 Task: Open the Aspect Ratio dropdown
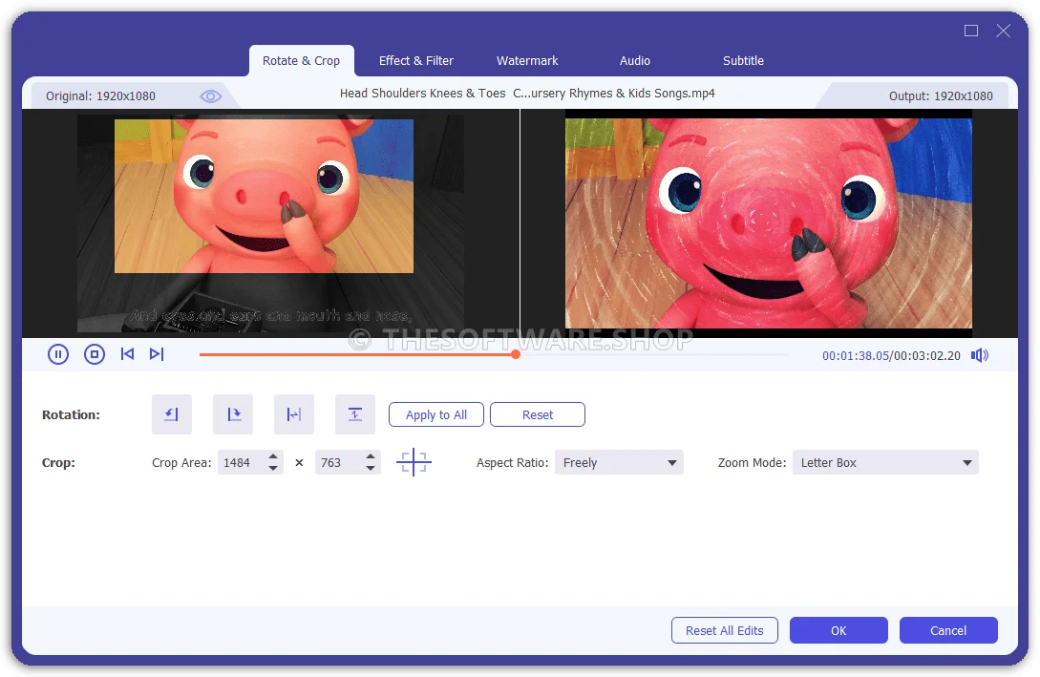click(x=619, y=463)
